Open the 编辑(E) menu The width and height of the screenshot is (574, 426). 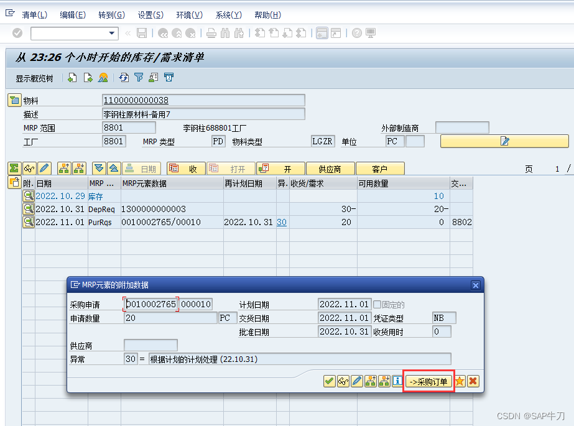click(x=73, y=15)
